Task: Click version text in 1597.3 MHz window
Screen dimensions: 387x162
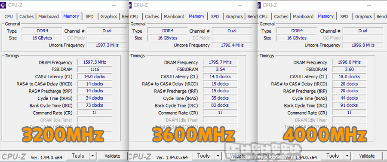Action: click(x=46, y=157)
